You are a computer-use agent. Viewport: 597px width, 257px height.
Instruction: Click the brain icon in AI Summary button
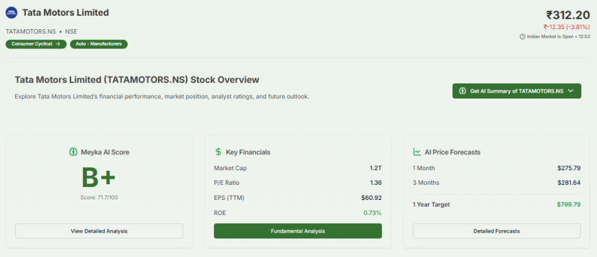(x=463, y=91)
